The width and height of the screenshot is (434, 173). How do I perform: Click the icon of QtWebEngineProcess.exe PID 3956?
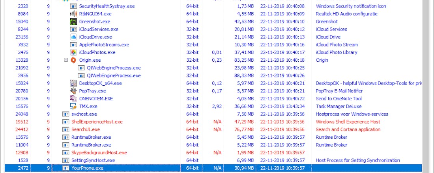[81, 75]
